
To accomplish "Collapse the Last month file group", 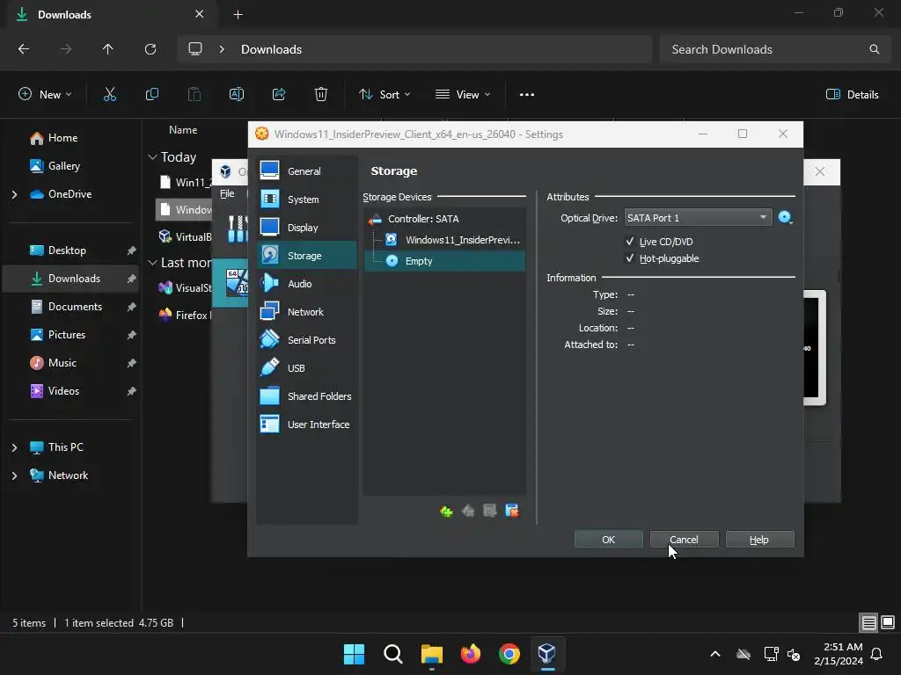I will (x=152, y=262).
